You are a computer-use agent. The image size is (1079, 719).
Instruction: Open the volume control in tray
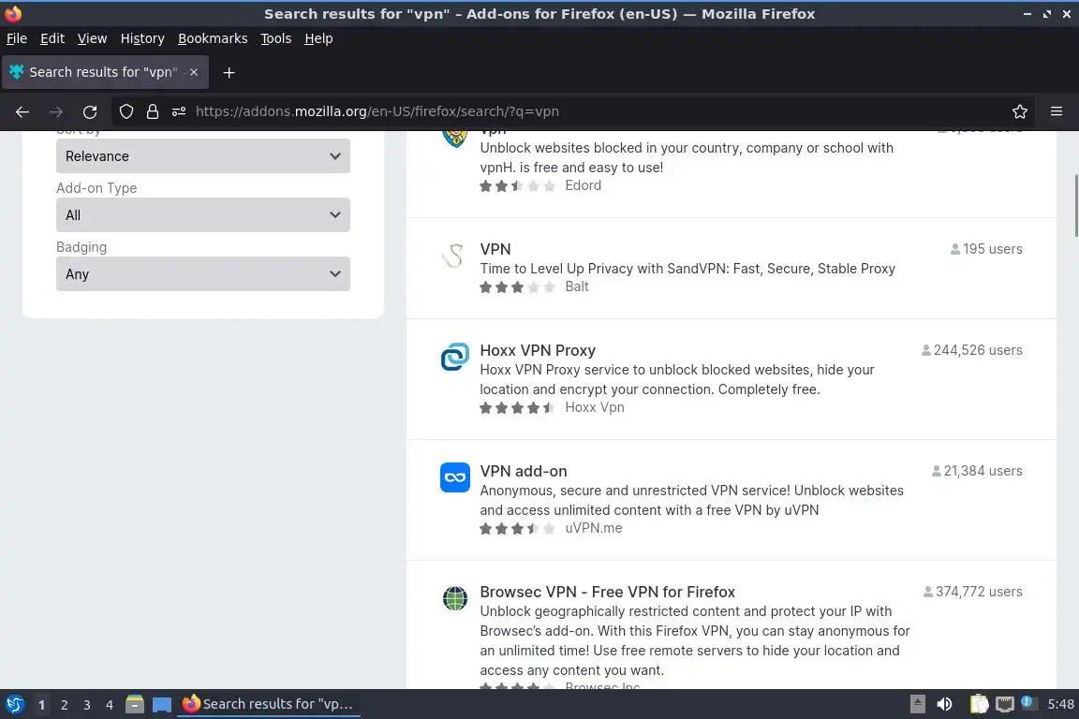[944, 705]
